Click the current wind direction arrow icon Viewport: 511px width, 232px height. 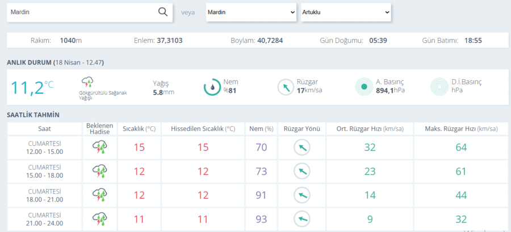click(286, 87)
